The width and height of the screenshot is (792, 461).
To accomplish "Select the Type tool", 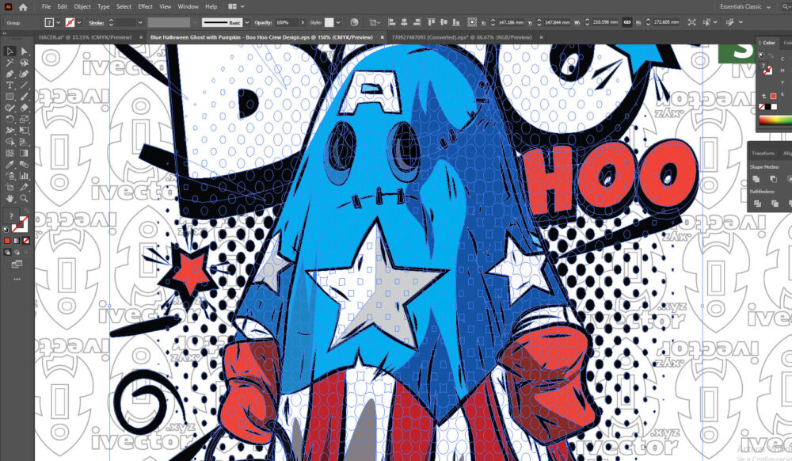I will click(10, 85).
